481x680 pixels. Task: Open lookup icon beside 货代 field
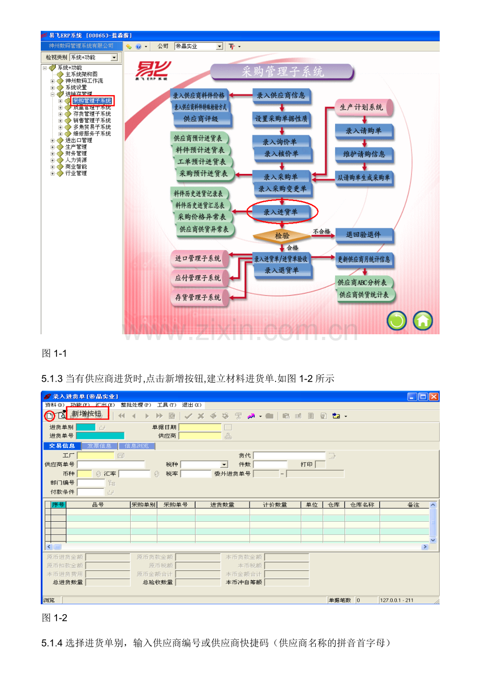[x=331, y=456]
